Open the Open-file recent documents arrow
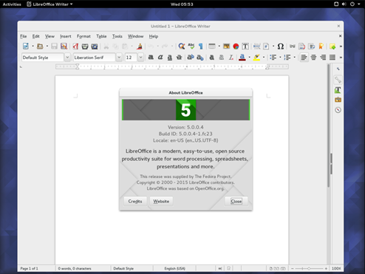 coord(47,46)
